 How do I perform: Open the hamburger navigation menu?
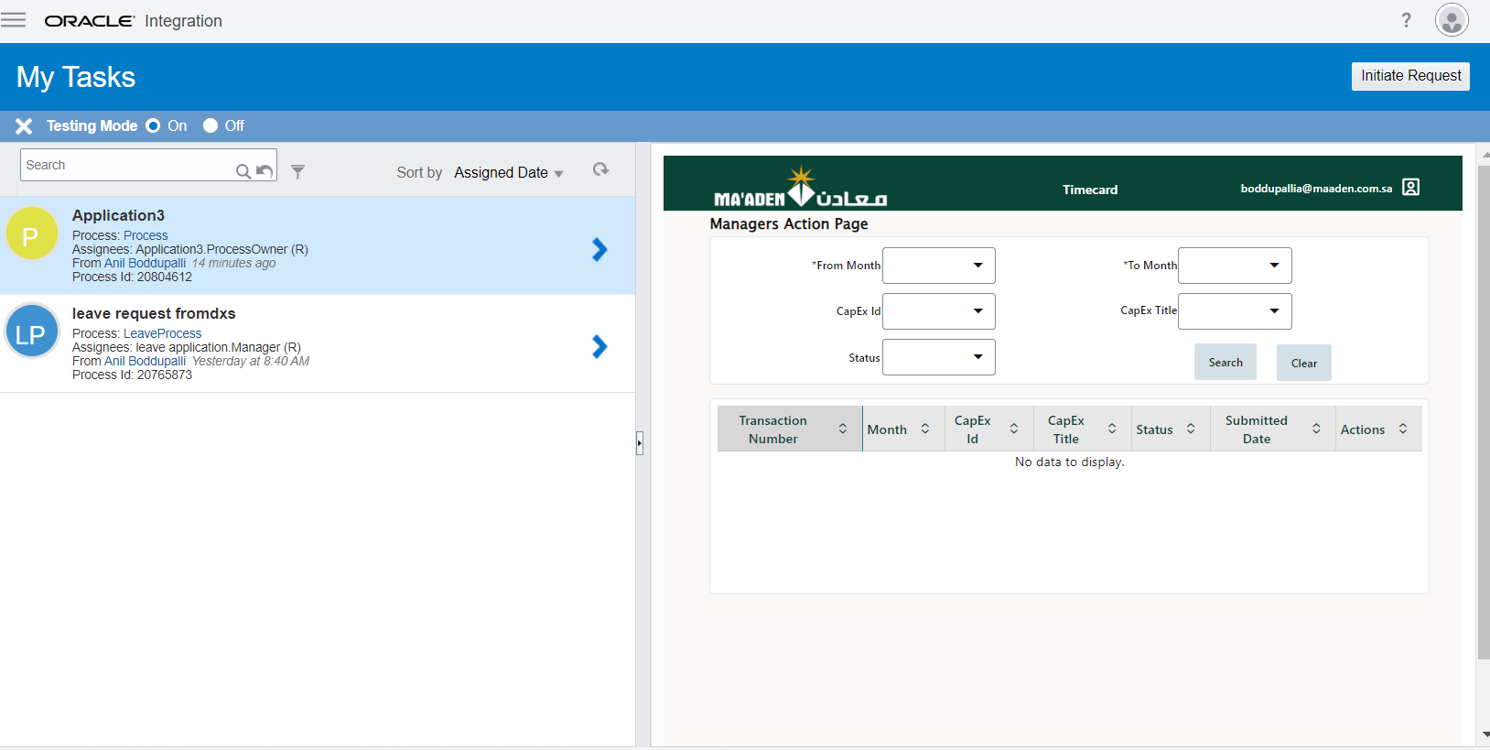click(x=13, y=20)
